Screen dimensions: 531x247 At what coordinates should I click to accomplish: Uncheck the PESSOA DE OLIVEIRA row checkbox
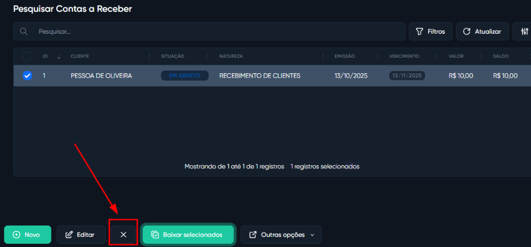(27, 76)
